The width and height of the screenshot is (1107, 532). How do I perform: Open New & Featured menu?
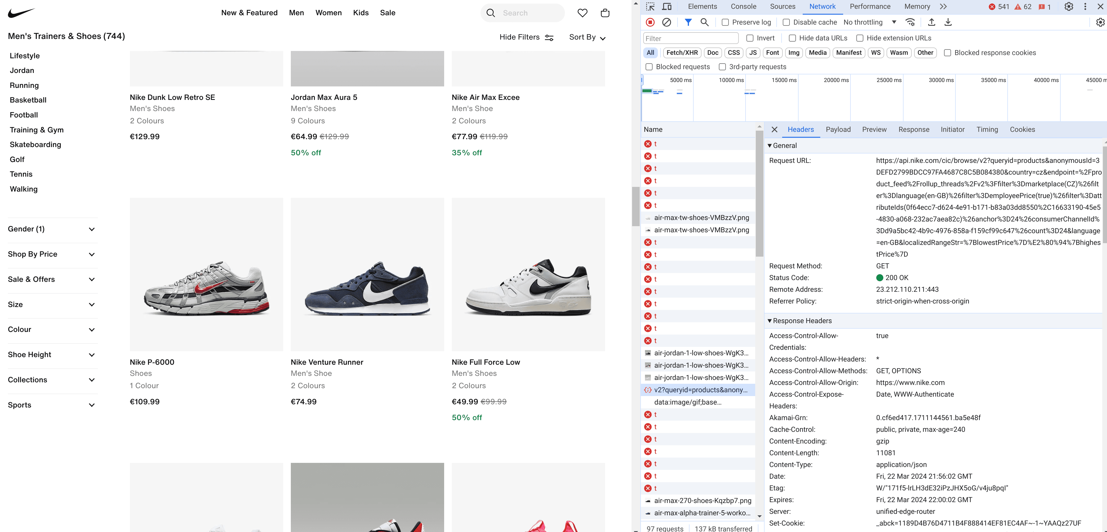click(x=249, y=13)
